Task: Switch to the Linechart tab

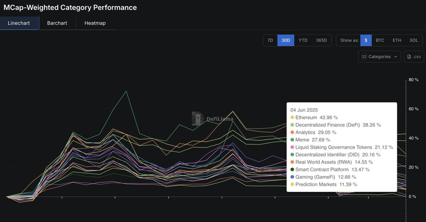Action: click(x=19, y=23)
